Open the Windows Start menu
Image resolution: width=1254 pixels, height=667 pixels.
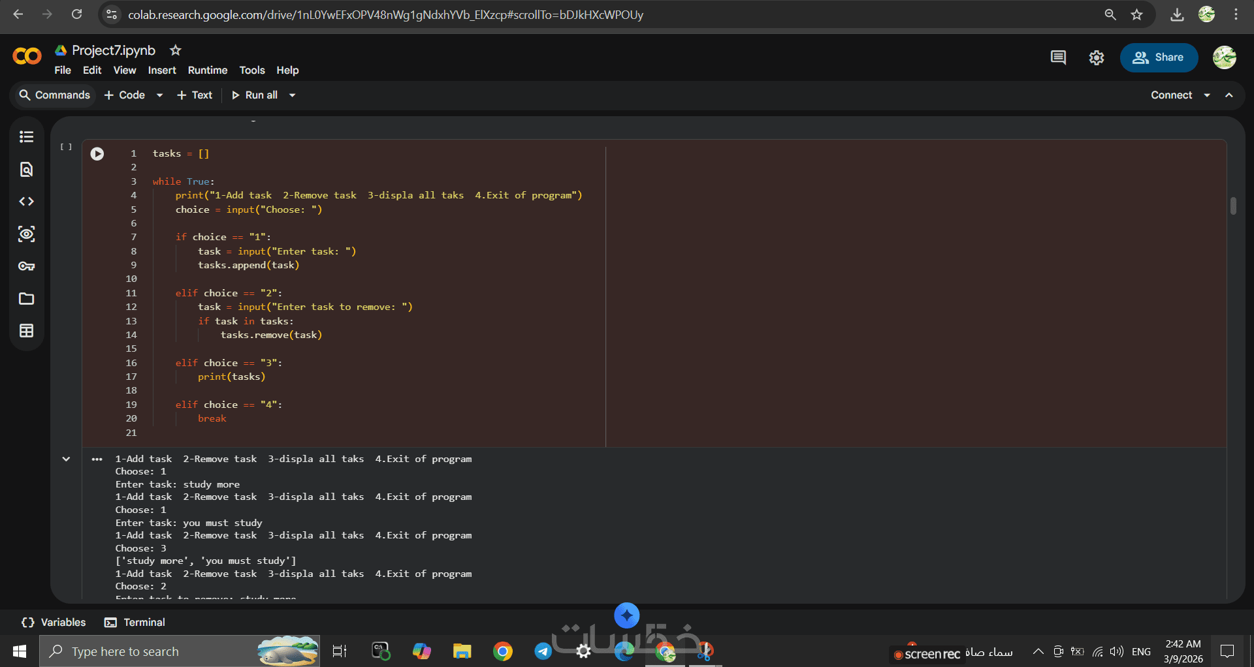click(20, 651)
